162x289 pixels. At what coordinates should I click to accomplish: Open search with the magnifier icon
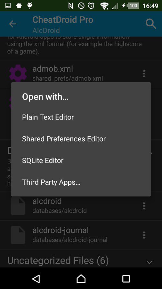tap(151, 24)
